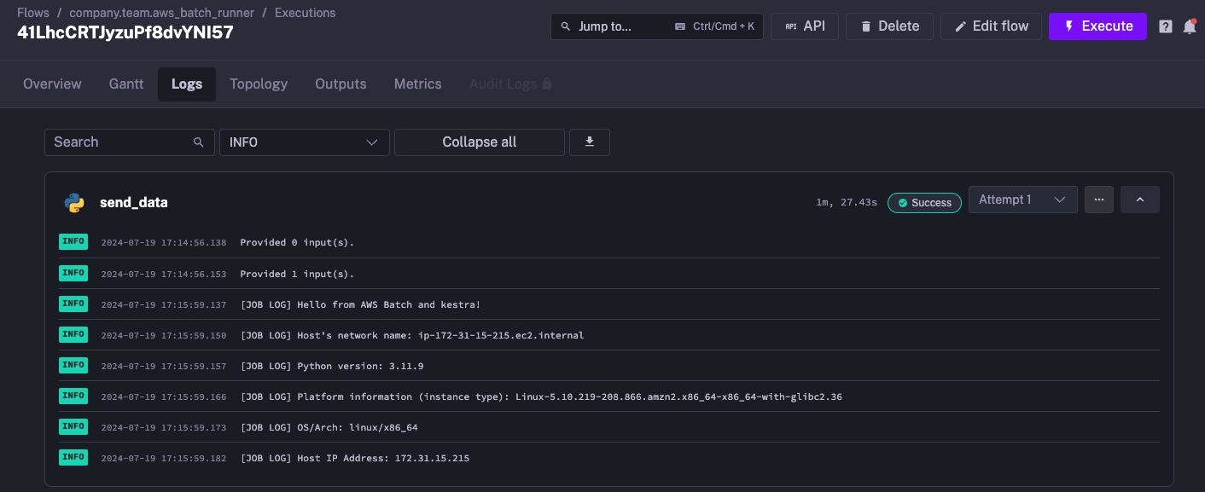Screen dimensions: 1205x492
Task: Click the download logs icon button
Action: (589, 142)
